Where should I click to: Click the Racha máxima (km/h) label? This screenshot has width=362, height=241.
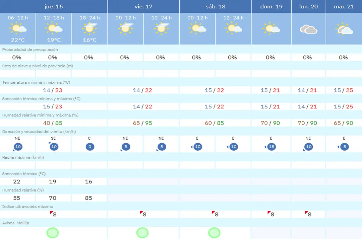click(23, 157)
